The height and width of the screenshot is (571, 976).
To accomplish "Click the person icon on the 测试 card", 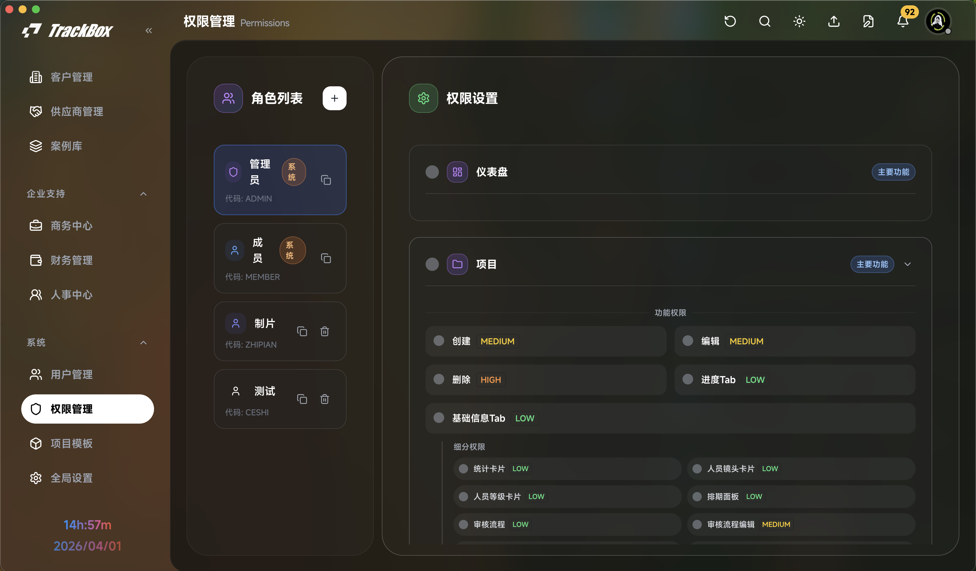I will [x=235, y=391].
